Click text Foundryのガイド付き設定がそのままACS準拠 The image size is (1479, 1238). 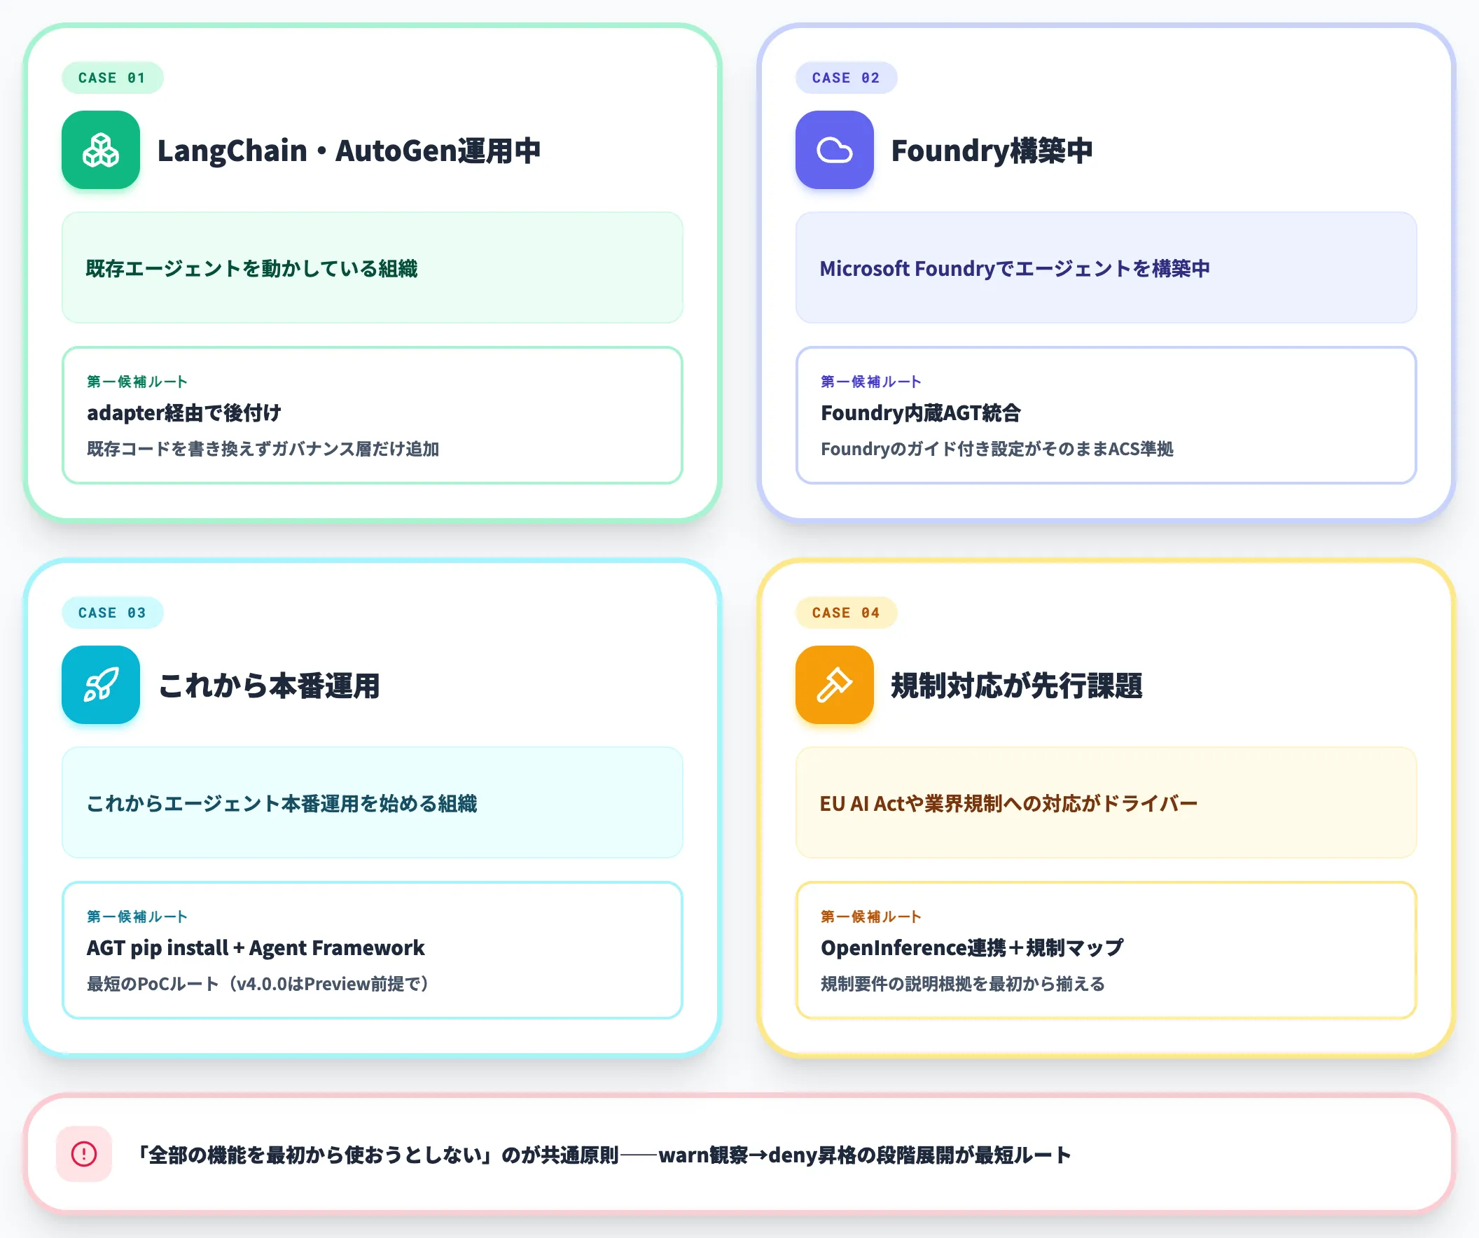click(x=997, y=449)
